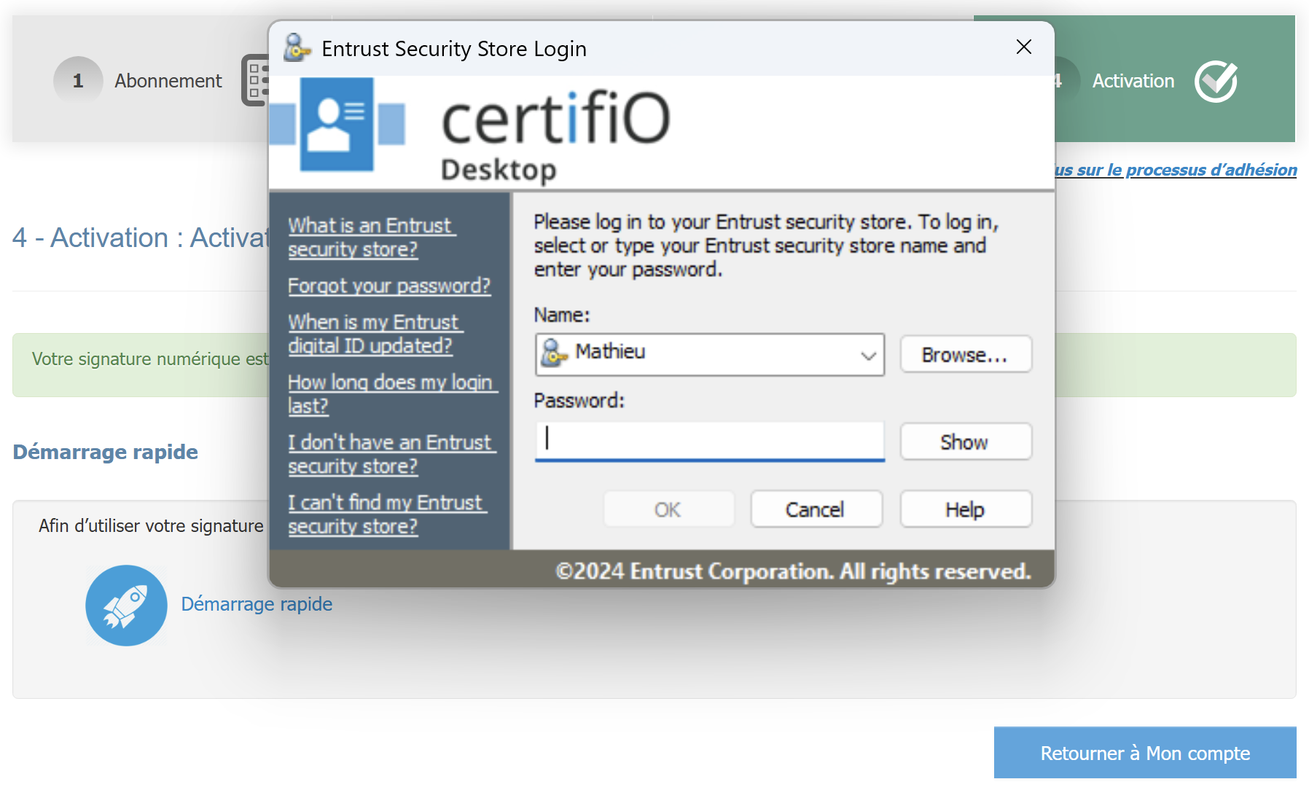Open Help for the login dialog

pos(965,509)
